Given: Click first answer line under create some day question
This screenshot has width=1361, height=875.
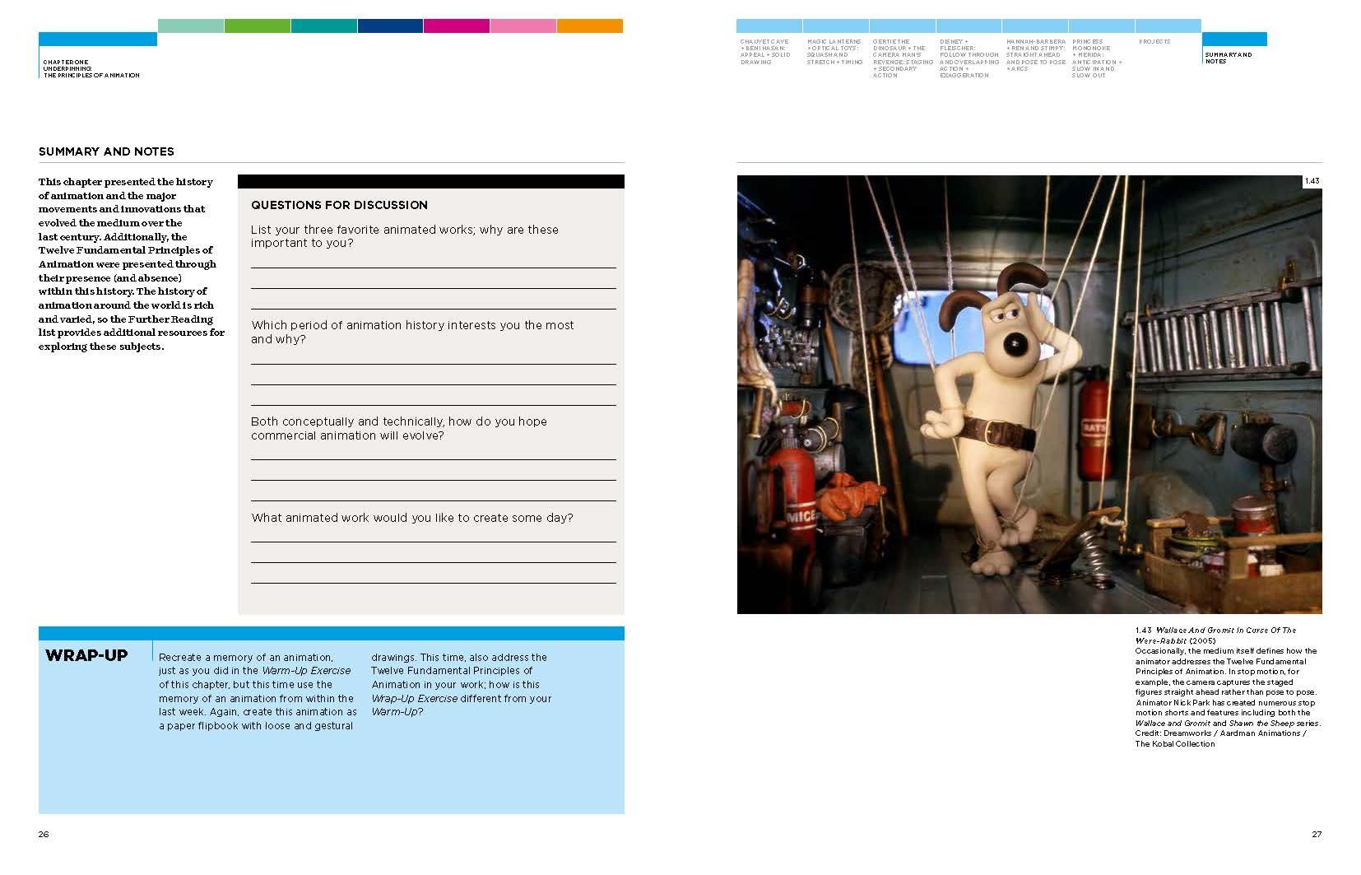Looking at the screenshot, I should click(434, 542).
